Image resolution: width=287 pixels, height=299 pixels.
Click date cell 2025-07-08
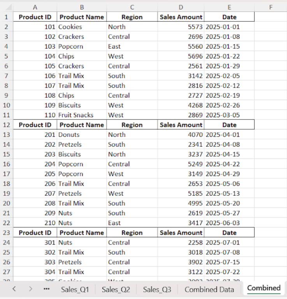click(229, 252)
